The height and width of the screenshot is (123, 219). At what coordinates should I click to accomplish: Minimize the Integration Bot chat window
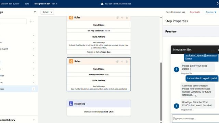tap(214, 51)
